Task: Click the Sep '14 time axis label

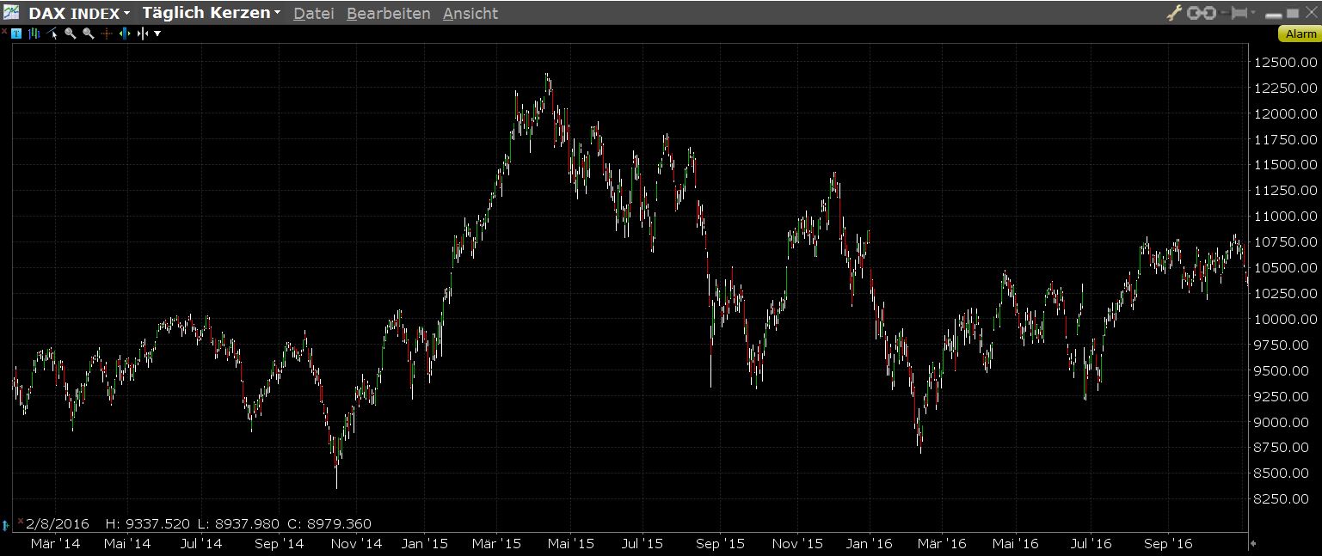Action: [280, 544]
